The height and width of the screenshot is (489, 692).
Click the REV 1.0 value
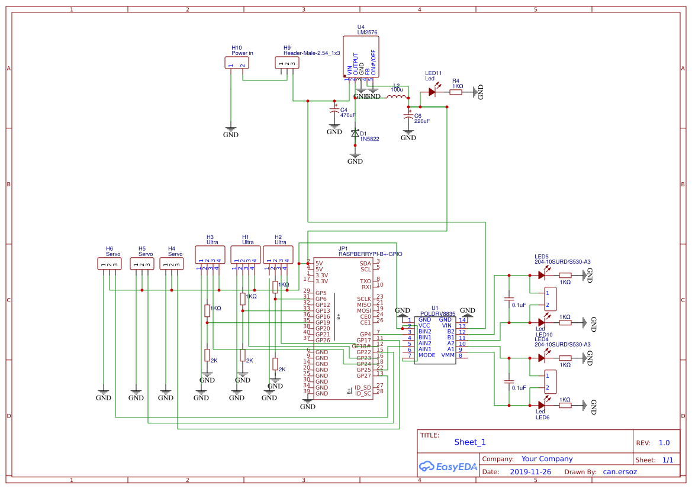tap(663, 442)
